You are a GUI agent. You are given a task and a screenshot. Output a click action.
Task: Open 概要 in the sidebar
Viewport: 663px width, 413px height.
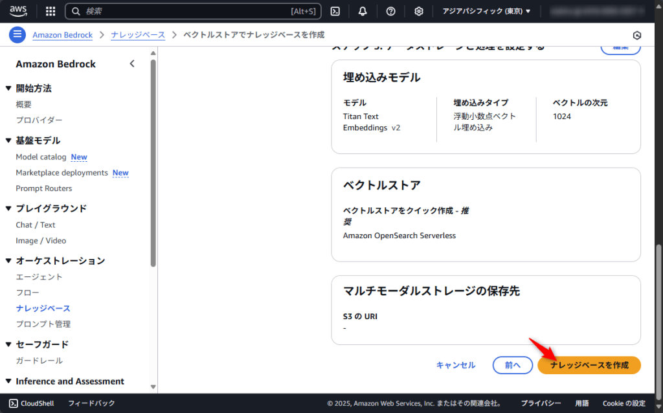click(24, 104)
